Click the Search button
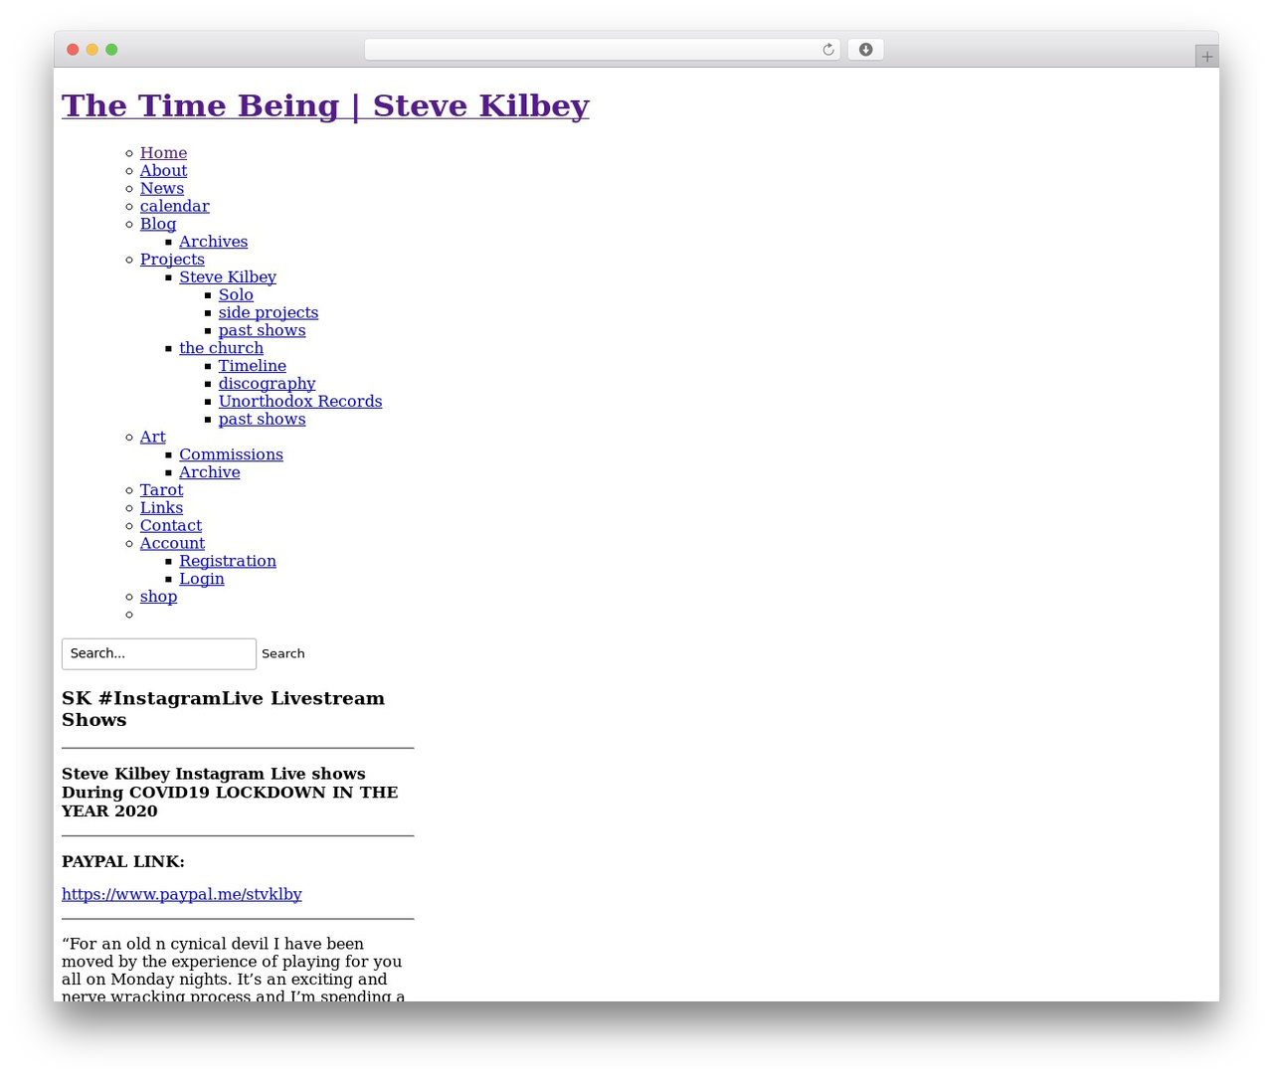Viewport: 1273px width, 1078px height. [283, 654]
